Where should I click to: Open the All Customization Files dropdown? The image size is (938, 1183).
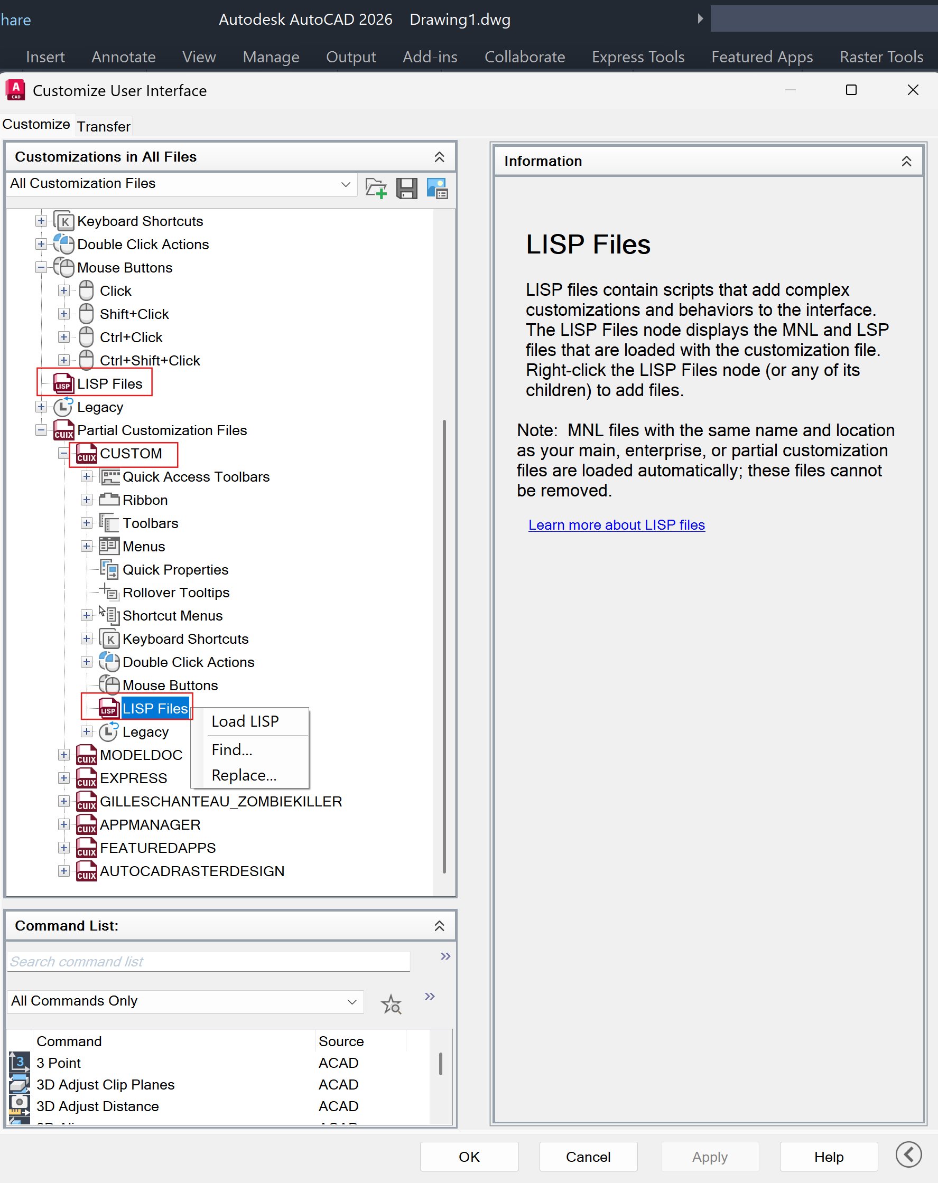coord(345,184)
